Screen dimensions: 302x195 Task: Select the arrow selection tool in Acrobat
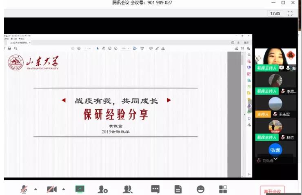point(98,49)
